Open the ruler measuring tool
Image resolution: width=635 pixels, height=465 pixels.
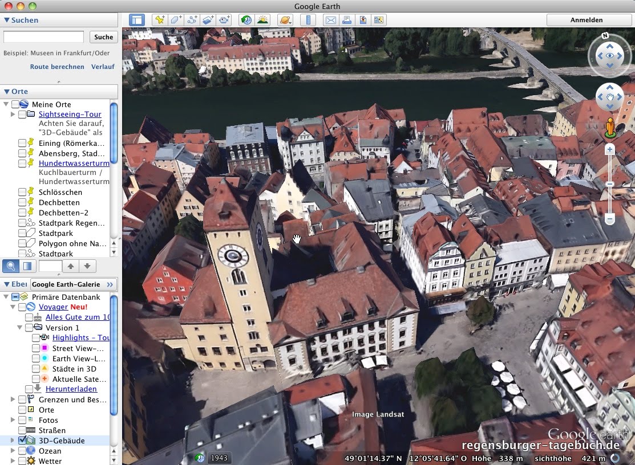pyautogui.click(x=308, y=20)
